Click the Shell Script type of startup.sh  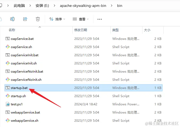121,96
